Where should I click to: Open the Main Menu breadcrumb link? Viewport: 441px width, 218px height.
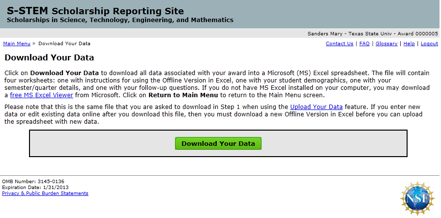(x=17, y=44)
